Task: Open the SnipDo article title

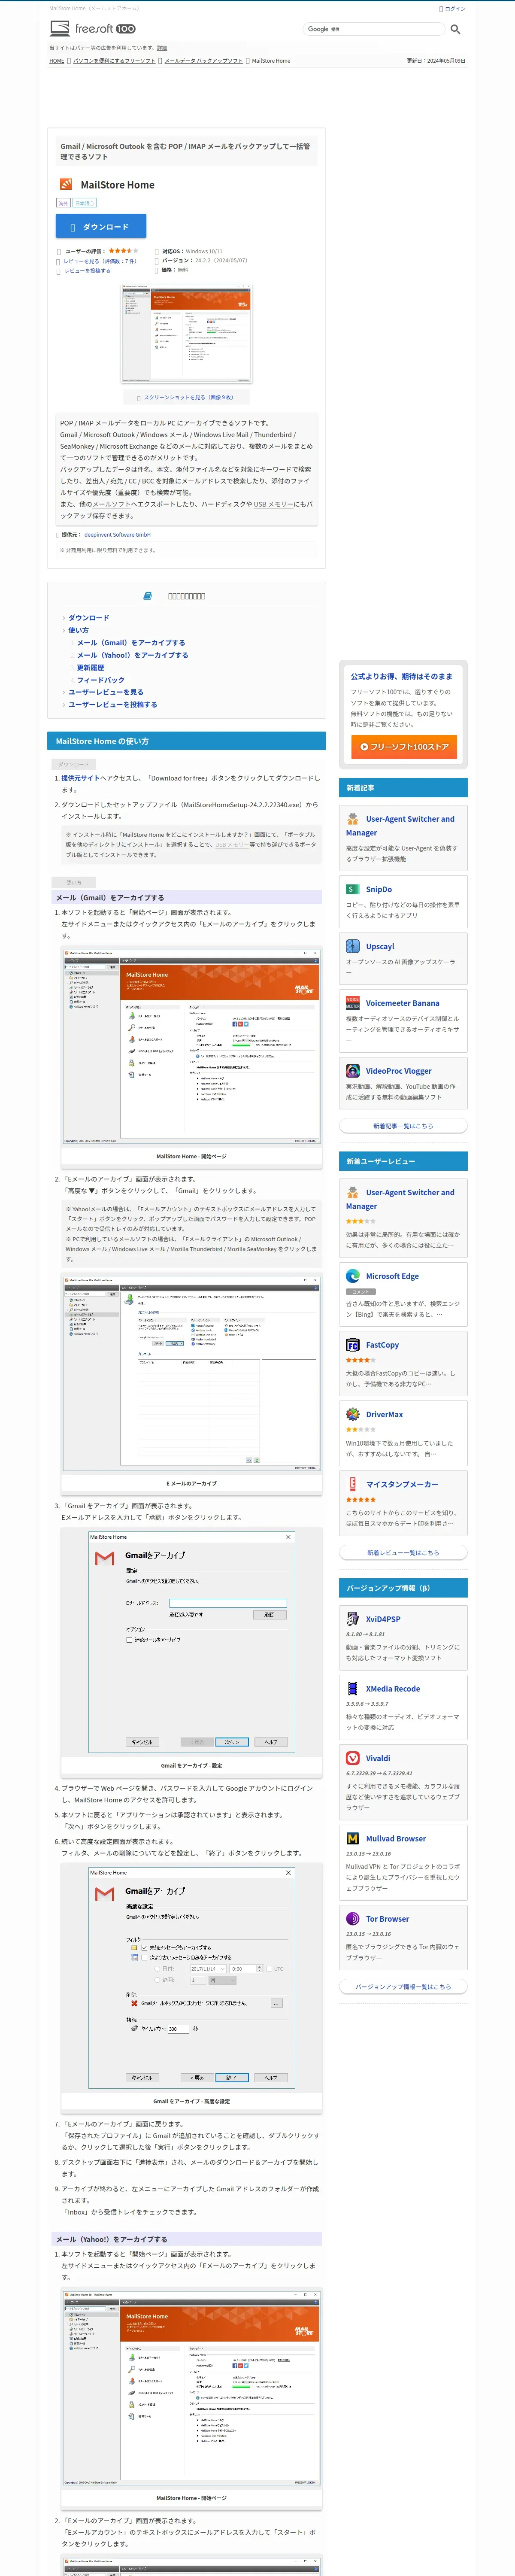Action: click(x=379, y=889)
